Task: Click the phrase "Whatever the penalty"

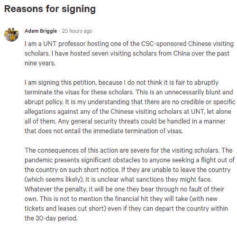Action: (x=55, y=189)
